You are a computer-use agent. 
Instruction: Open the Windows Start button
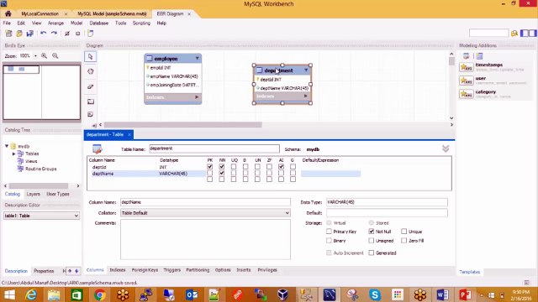click(9, 294)
